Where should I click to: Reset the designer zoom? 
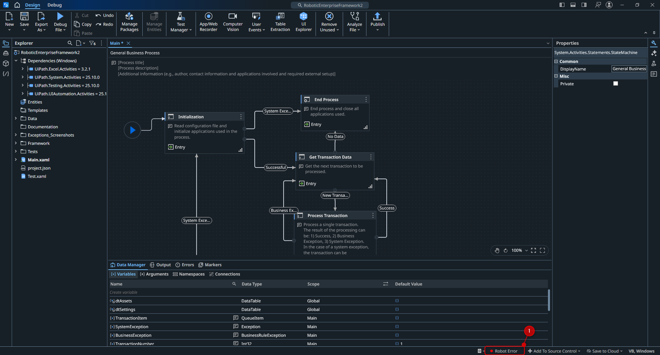pos(506,250)
